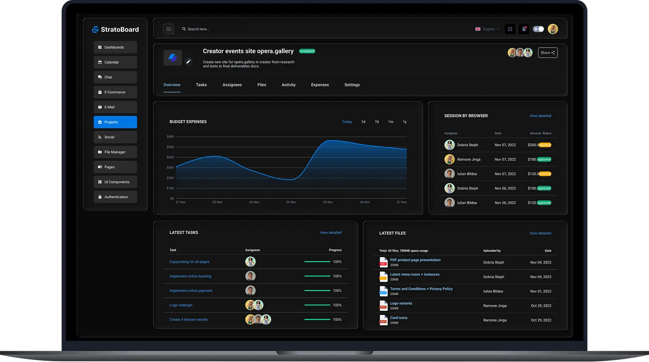This screenshot has width=649, height=362.
Task: Click the file icon for Card icons
Action: (x=383, y=320)
